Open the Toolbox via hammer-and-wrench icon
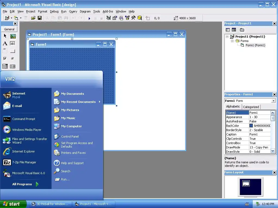 (x=133, y=18)
